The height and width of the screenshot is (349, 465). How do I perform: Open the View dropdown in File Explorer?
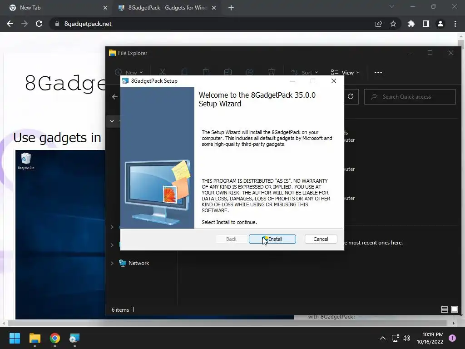(x=345, y=72)
